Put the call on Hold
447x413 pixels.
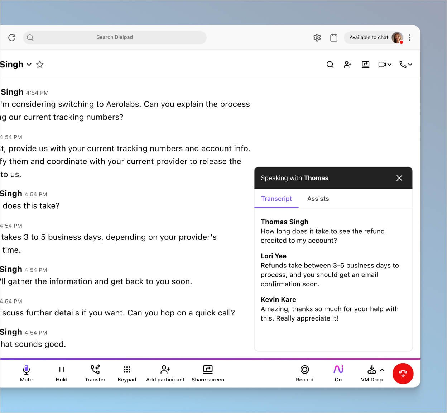(62, 374)
